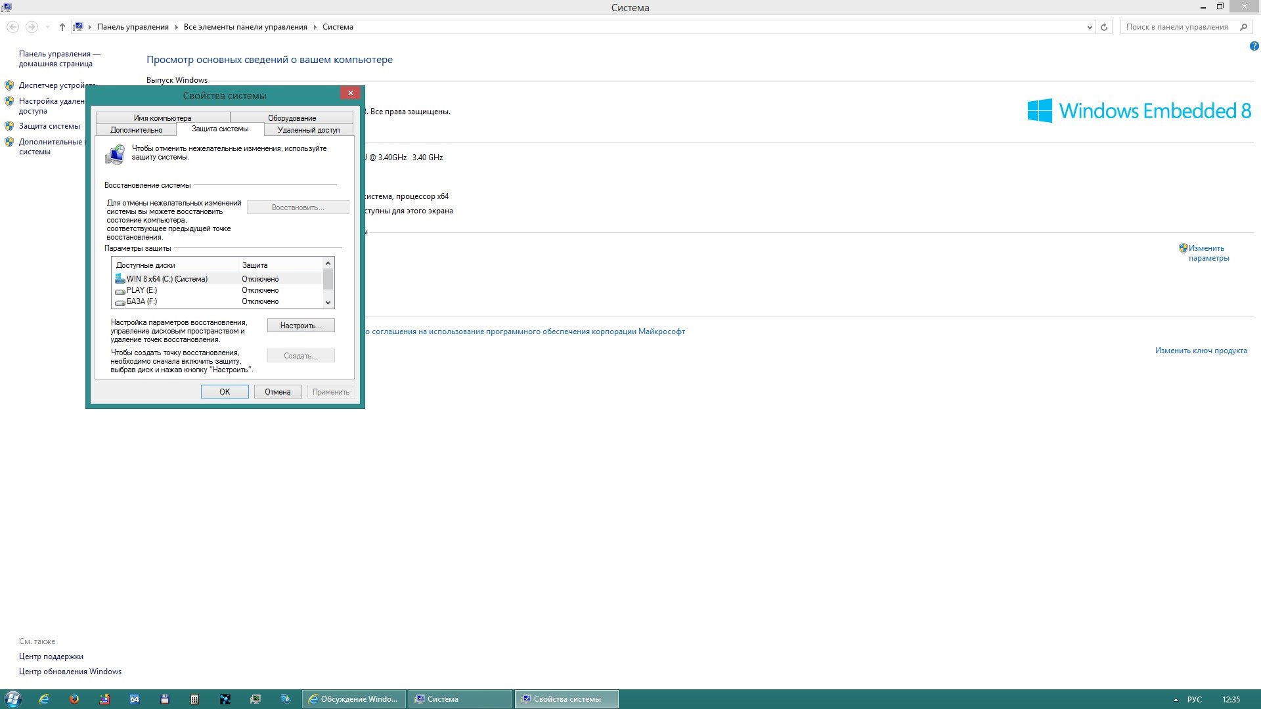1261x709 pixels.
Task: Click the disabled 'Создать...' button
Action: [301, 356]
